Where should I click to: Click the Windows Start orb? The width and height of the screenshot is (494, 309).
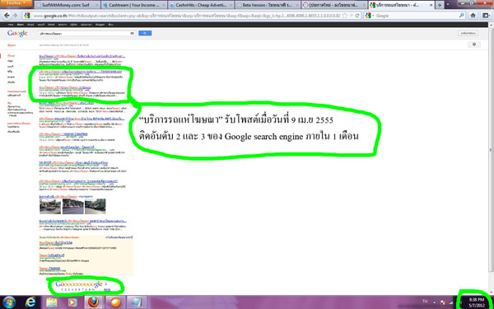(x=9, y=302)
